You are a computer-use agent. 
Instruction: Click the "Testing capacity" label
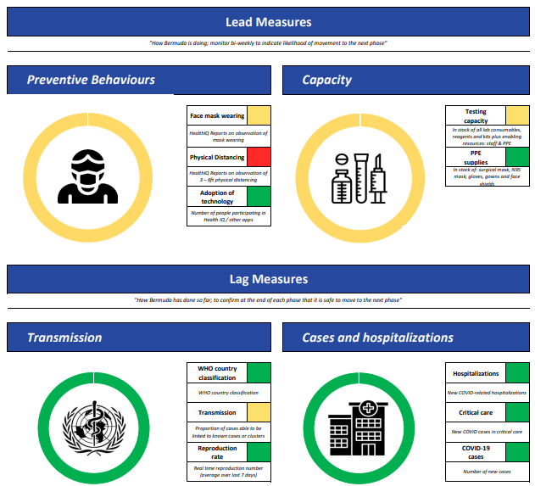click(x=476, y=116)
